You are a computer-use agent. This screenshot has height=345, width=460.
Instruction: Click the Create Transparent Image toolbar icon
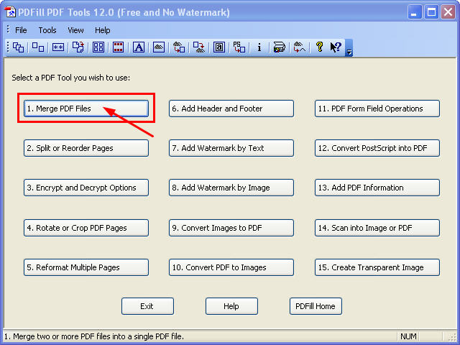click(299, 47)
